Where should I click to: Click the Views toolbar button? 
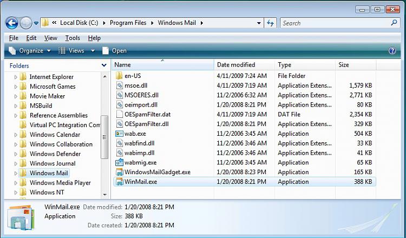[x=71, y=51]
